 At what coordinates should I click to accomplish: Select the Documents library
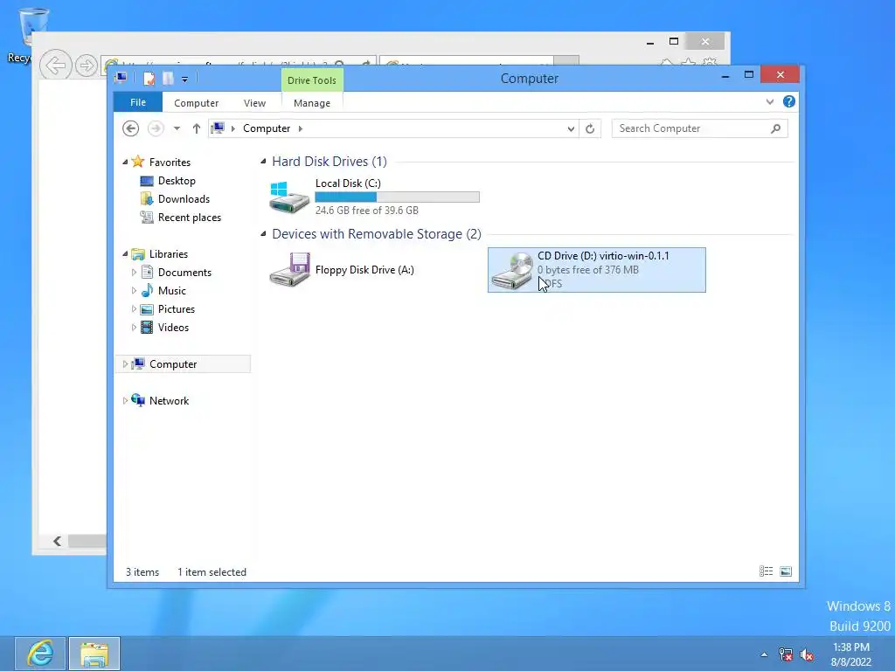click(x=184, y=273)
